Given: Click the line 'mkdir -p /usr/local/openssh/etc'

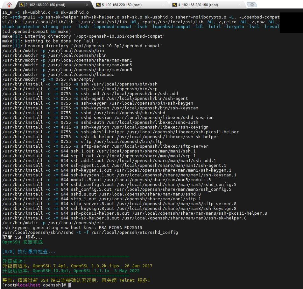Looking at the screenshot, I should tap(53, 223).
